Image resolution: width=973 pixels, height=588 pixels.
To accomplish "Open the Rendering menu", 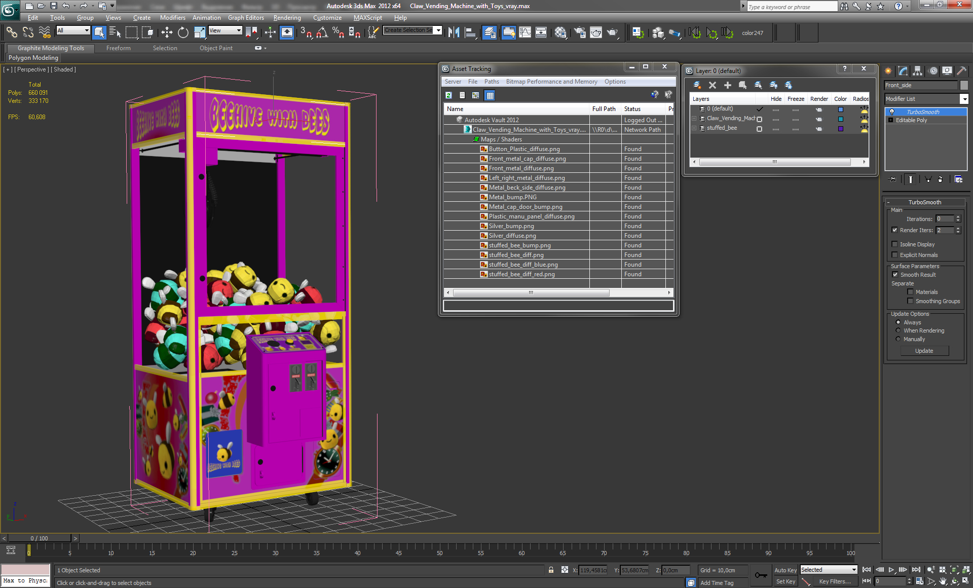I will 287,18.
